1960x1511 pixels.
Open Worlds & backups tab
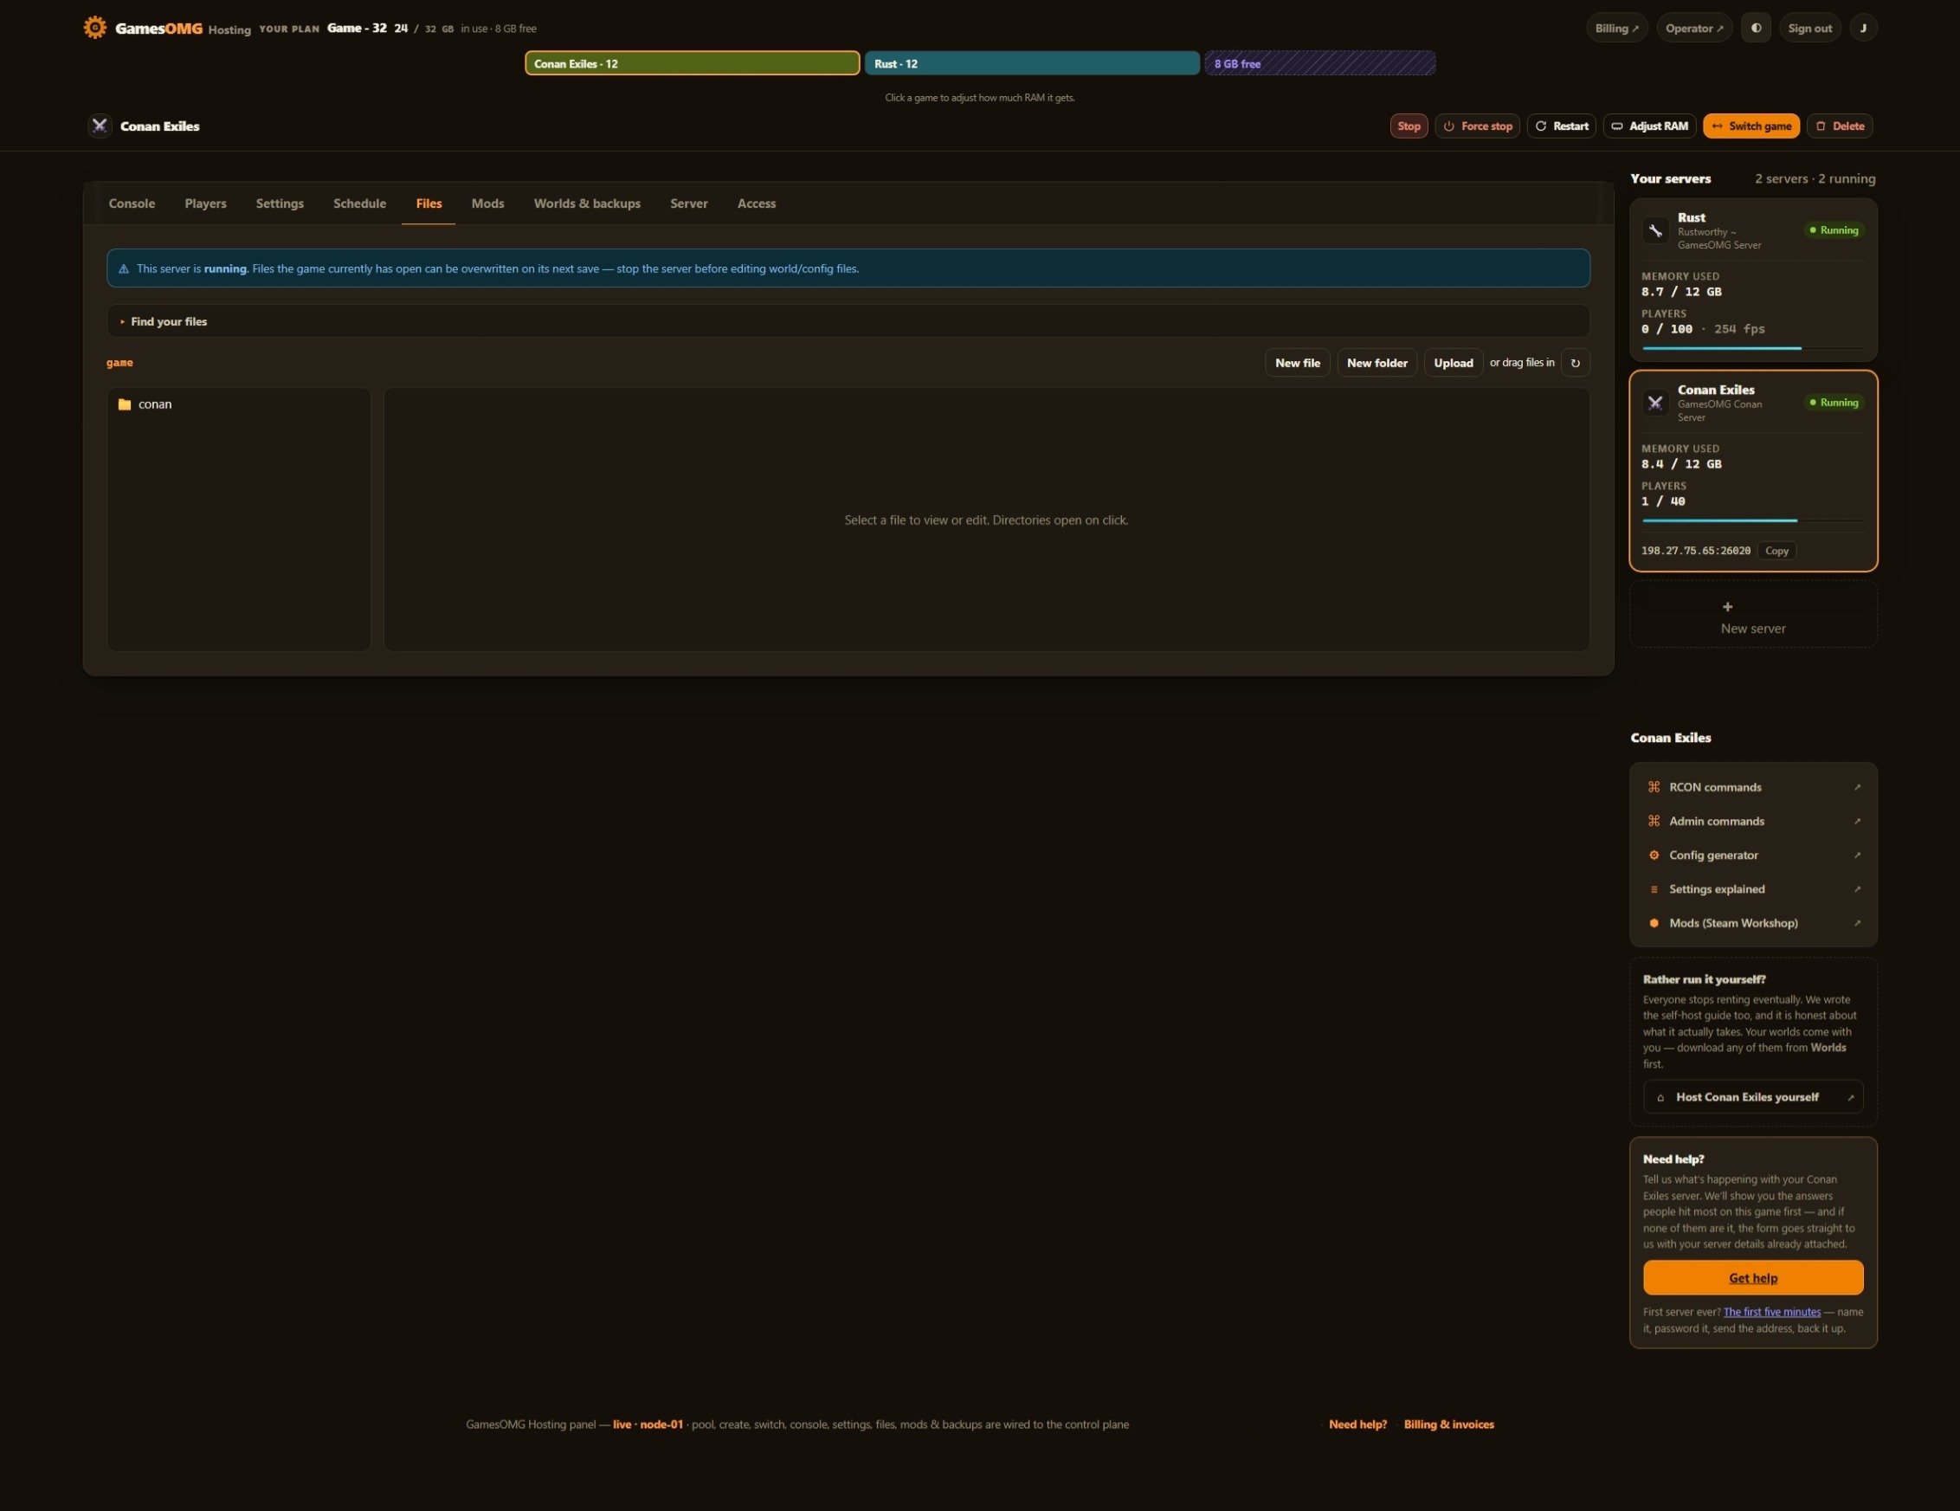click(587, 203)
